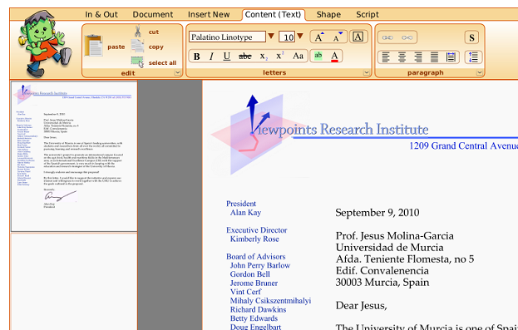The height and width of the screenshot is (330, 518).
Task: Toggle superscript formatting
Action: [x=280, y=56]
